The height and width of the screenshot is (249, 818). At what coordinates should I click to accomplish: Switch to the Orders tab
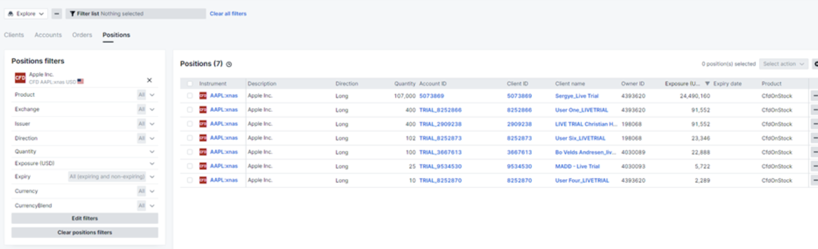[82, 35]
